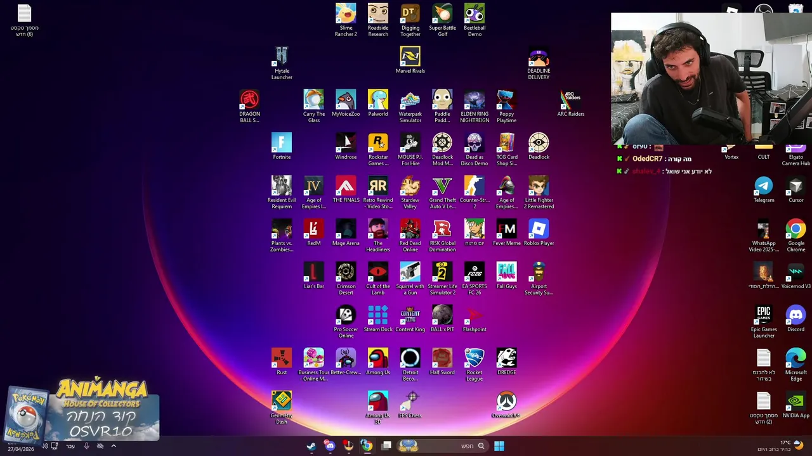
Task: Open the Geometry Dash shortcut
Action: [x=282, y=408]
